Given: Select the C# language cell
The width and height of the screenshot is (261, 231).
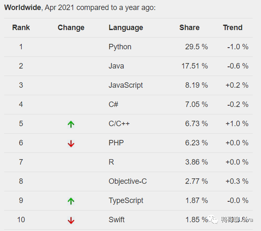Looking at the screenshot, I should pos(113,104).
